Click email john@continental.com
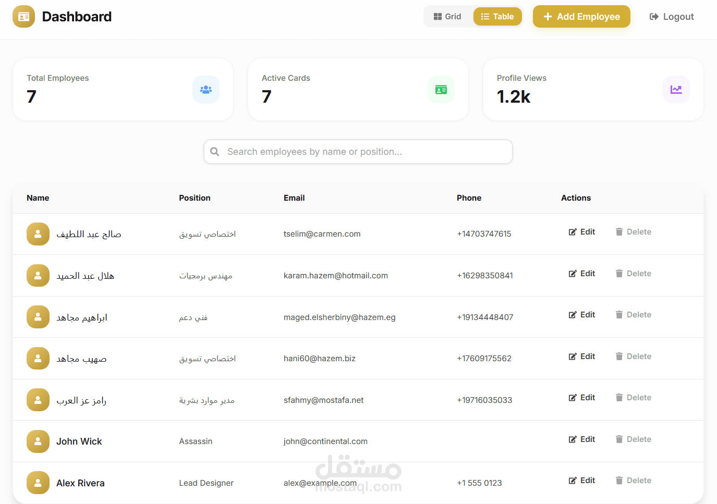 click(325, 441)
